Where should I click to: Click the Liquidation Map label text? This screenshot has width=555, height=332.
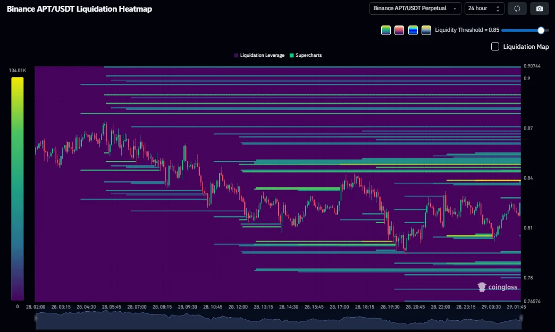[x=526, y=47]
